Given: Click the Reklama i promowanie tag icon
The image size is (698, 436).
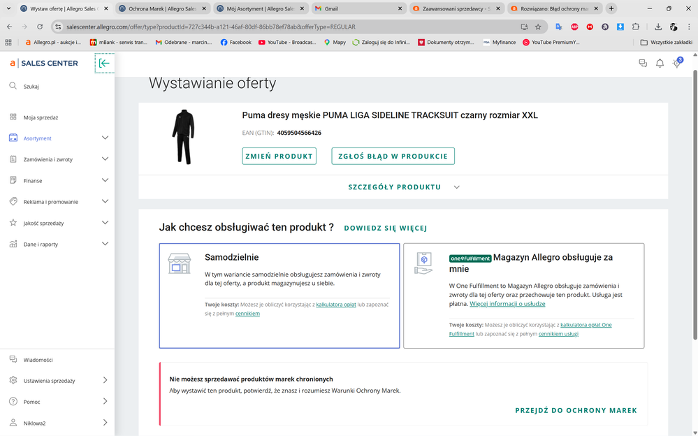Looking at the screenshot, I should click(x=13, y=201).
